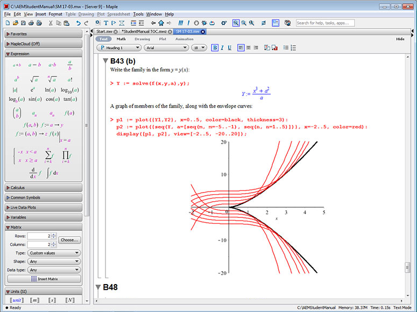Toggle Bold formatting button
Image resolution: width=417 pixels, height=312 pixels.
tap(215, 48)
